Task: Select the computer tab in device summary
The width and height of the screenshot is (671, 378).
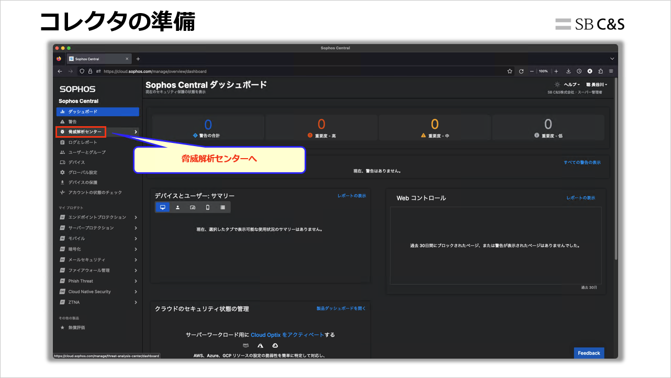Action: [x=162, y=207]
